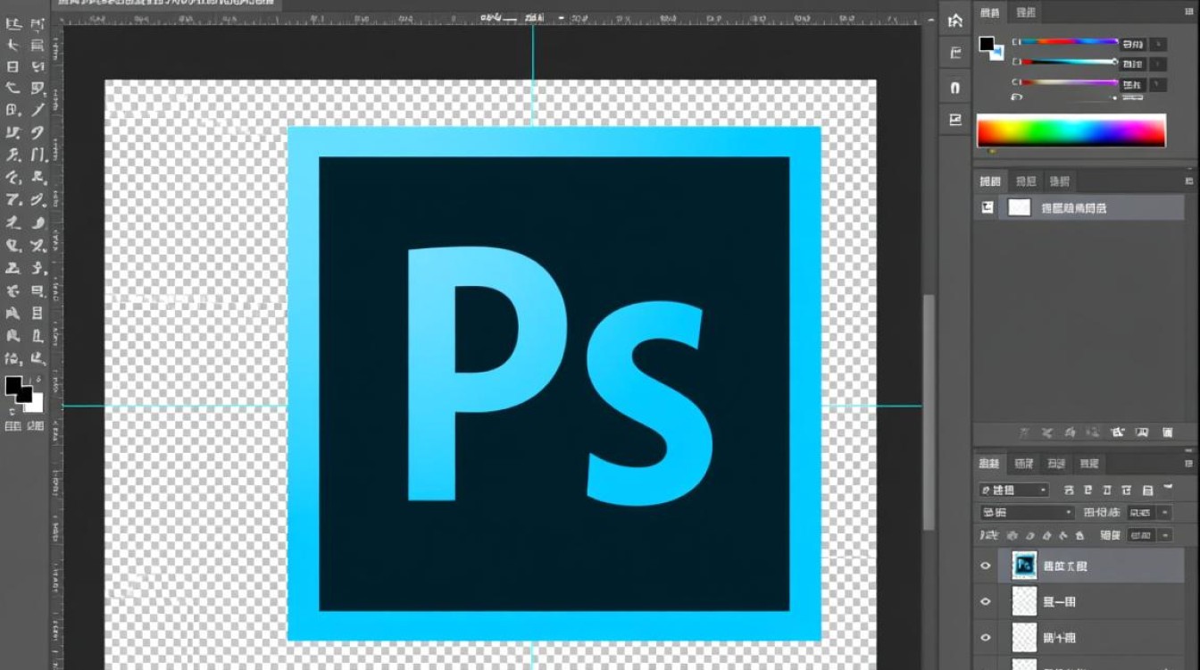
Task: Open the Color panel flyout menu
Action: [x=1188, y=12]
